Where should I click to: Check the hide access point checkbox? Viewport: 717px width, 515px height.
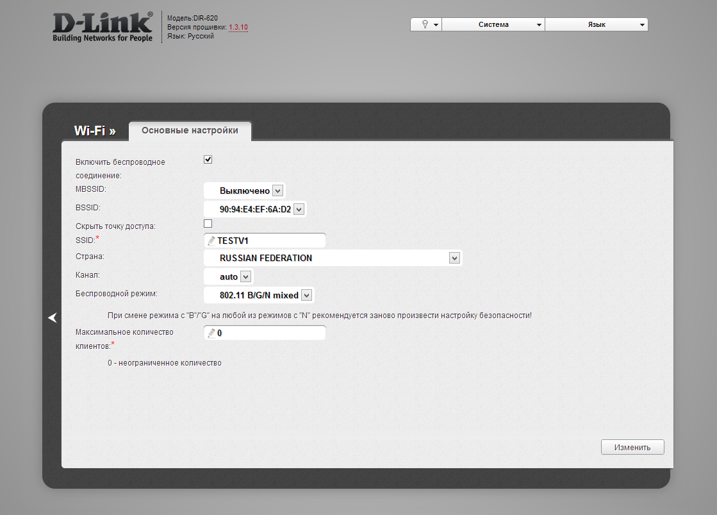pos(208,223)
